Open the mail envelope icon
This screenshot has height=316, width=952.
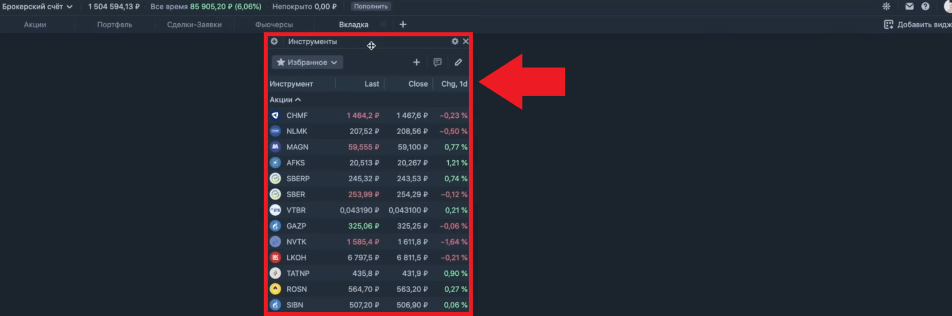click(909, 6)
